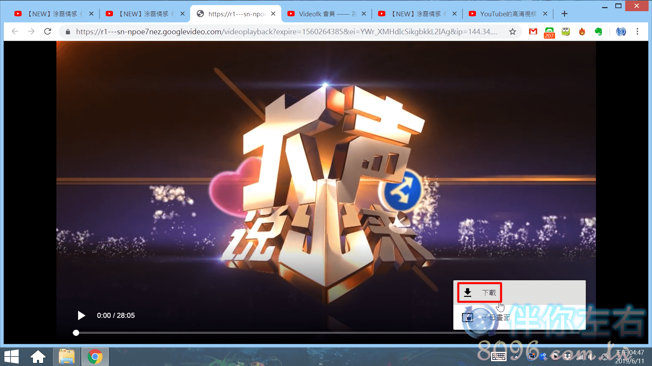652x366 pixels.
Task: Click the green frog extension icon
Action: point(565,32)
